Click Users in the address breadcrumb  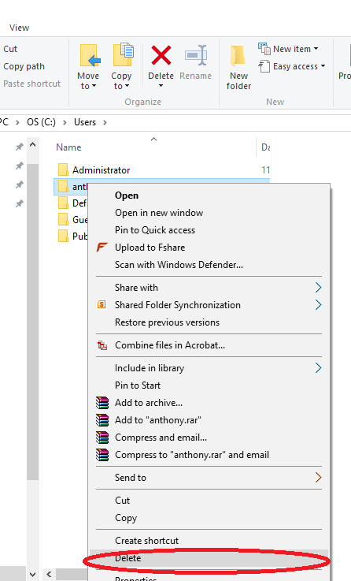pyautogui.click(x=85, y=122)
